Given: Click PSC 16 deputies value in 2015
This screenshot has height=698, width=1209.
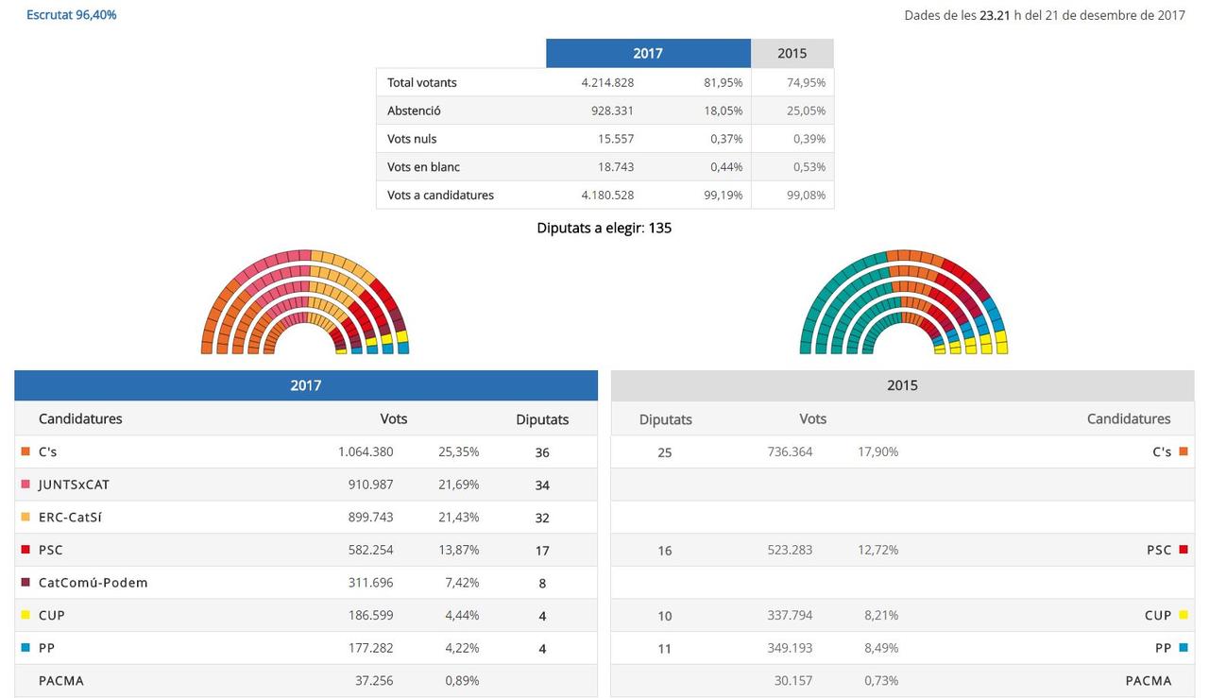Looking at the screenshot, I should pyautogui.click(x=665, y=551).
